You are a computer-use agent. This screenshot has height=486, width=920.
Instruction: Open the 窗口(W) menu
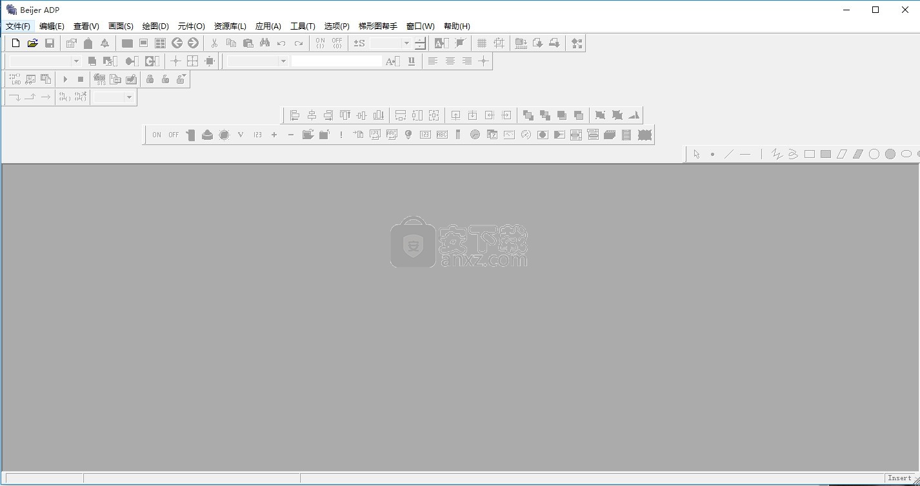click(421, 26)
